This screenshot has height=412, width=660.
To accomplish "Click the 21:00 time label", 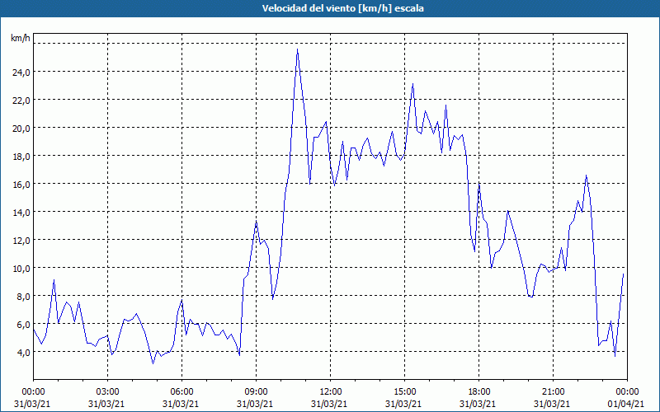I will click(553, 392).
